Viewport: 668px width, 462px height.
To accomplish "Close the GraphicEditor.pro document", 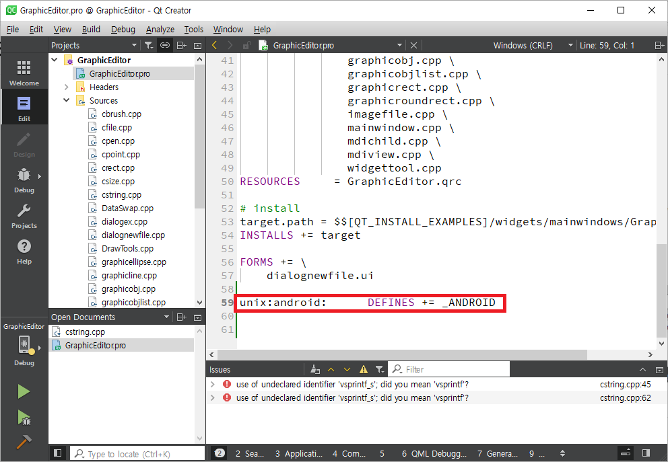I will 413,45.
